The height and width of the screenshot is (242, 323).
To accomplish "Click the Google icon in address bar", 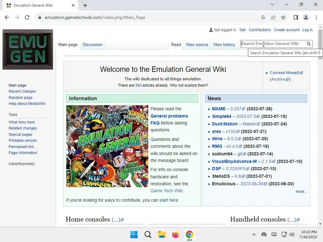I will [263, 18].
